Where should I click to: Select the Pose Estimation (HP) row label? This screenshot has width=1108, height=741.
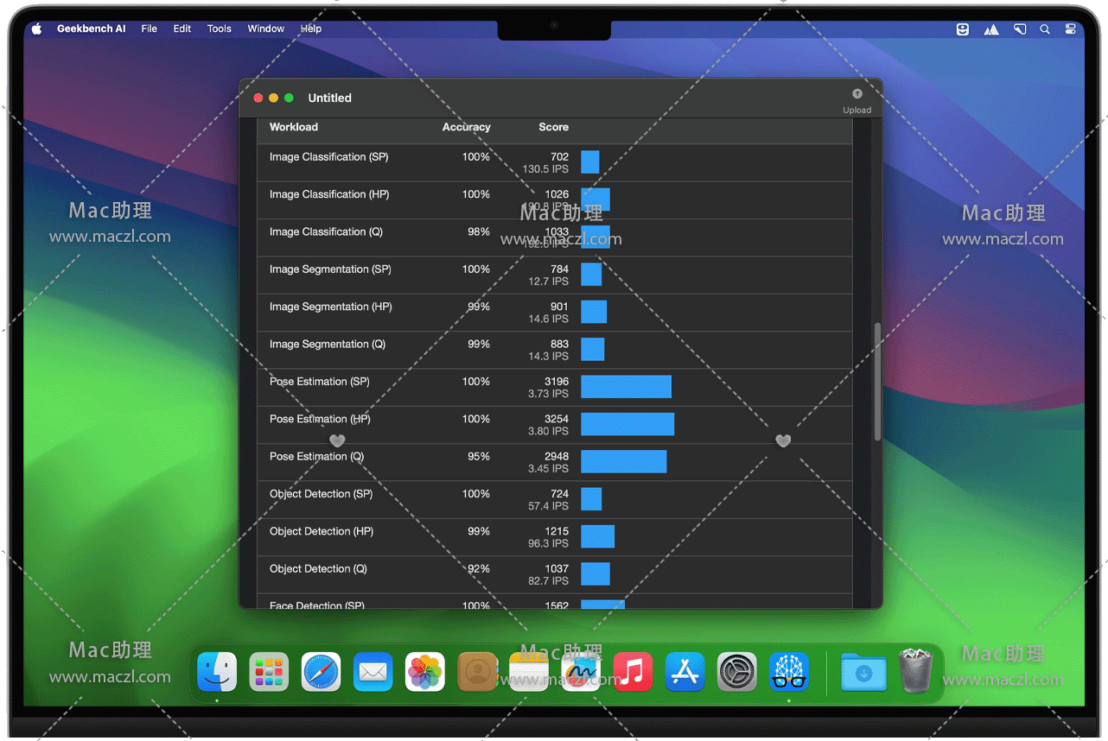point(320,419)
